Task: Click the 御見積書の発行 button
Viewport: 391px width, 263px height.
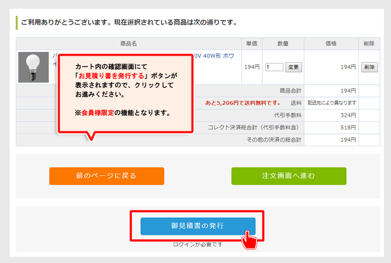Action: 198,226
